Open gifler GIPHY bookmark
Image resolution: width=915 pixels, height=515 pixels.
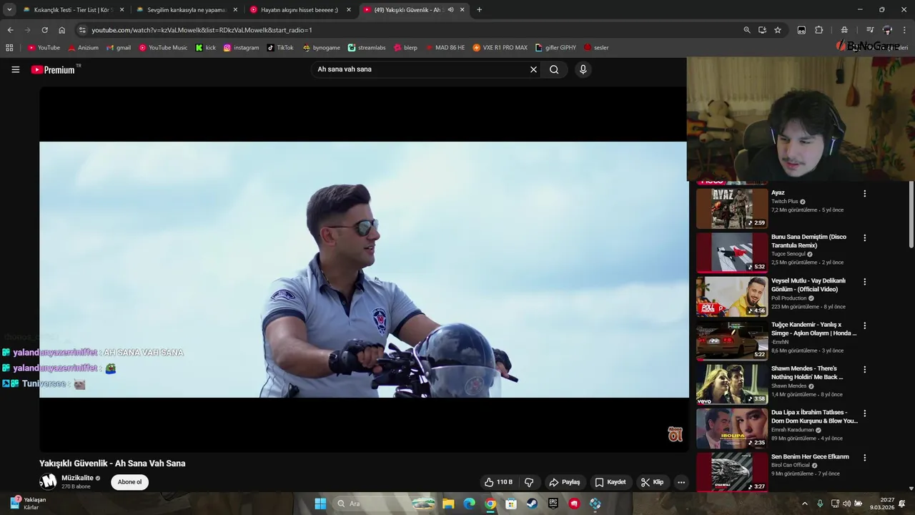pos(555,48)
